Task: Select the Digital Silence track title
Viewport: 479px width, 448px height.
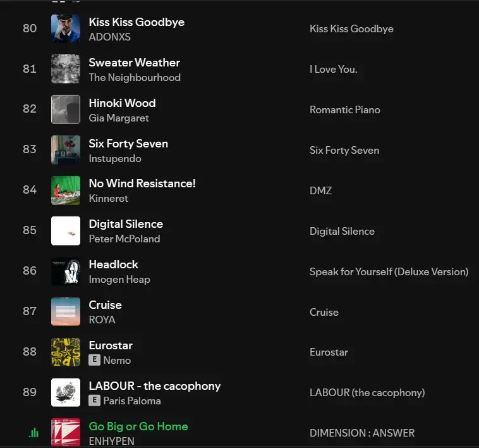Action: point(126,224)
